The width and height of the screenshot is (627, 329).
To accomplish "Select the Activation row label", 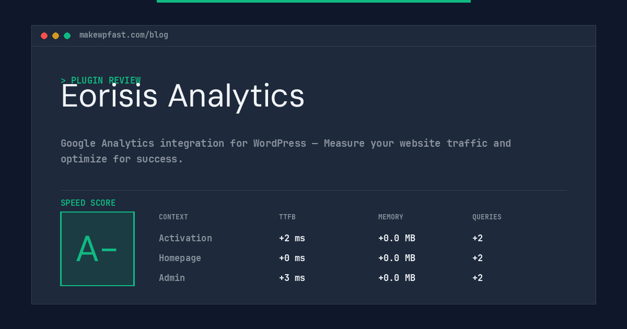I will tap(185, 238).
